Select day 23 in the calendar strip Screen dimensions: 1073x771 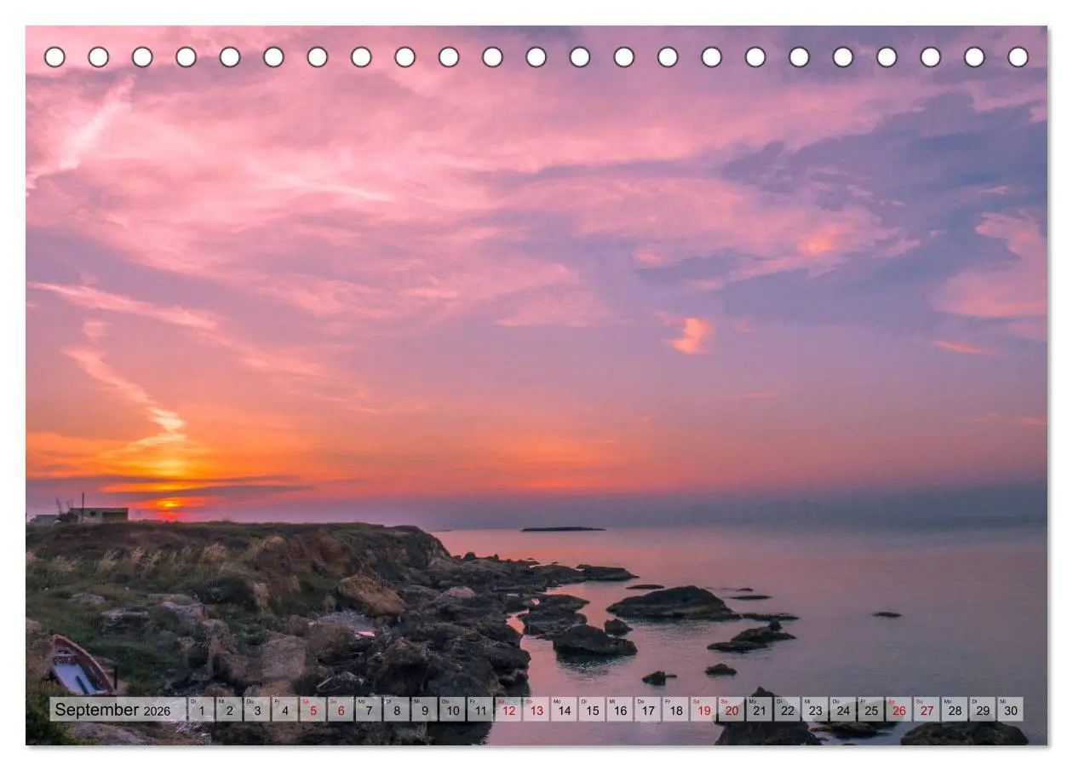(815, 710)
